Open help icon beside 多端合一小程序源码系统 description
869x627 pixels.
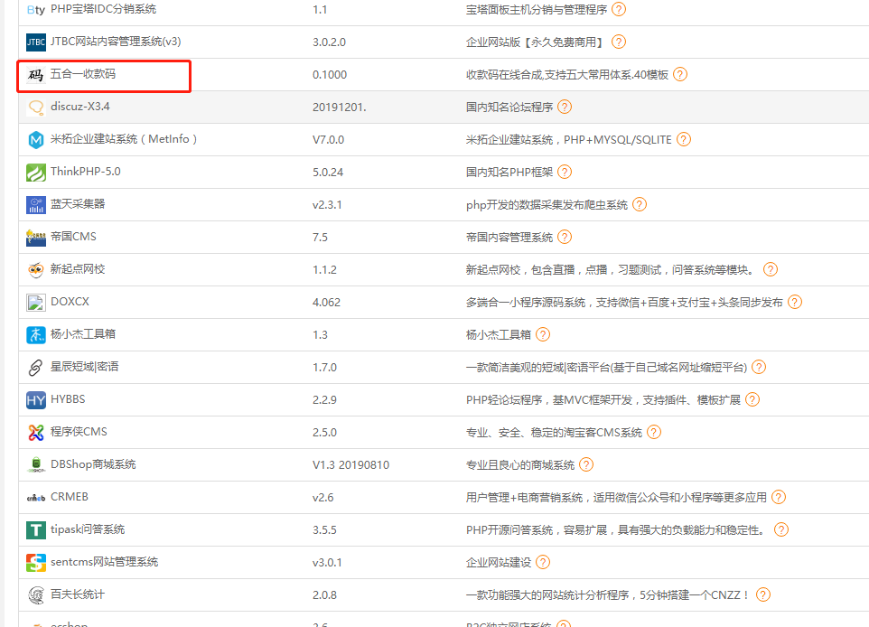[x=795, y=302]
